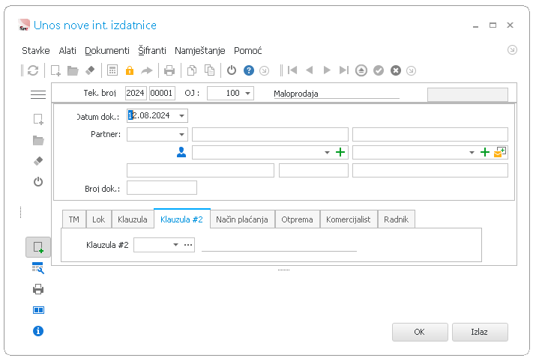Click the OK button
Viewport: 536px width, 361px height.
point(420,332)
